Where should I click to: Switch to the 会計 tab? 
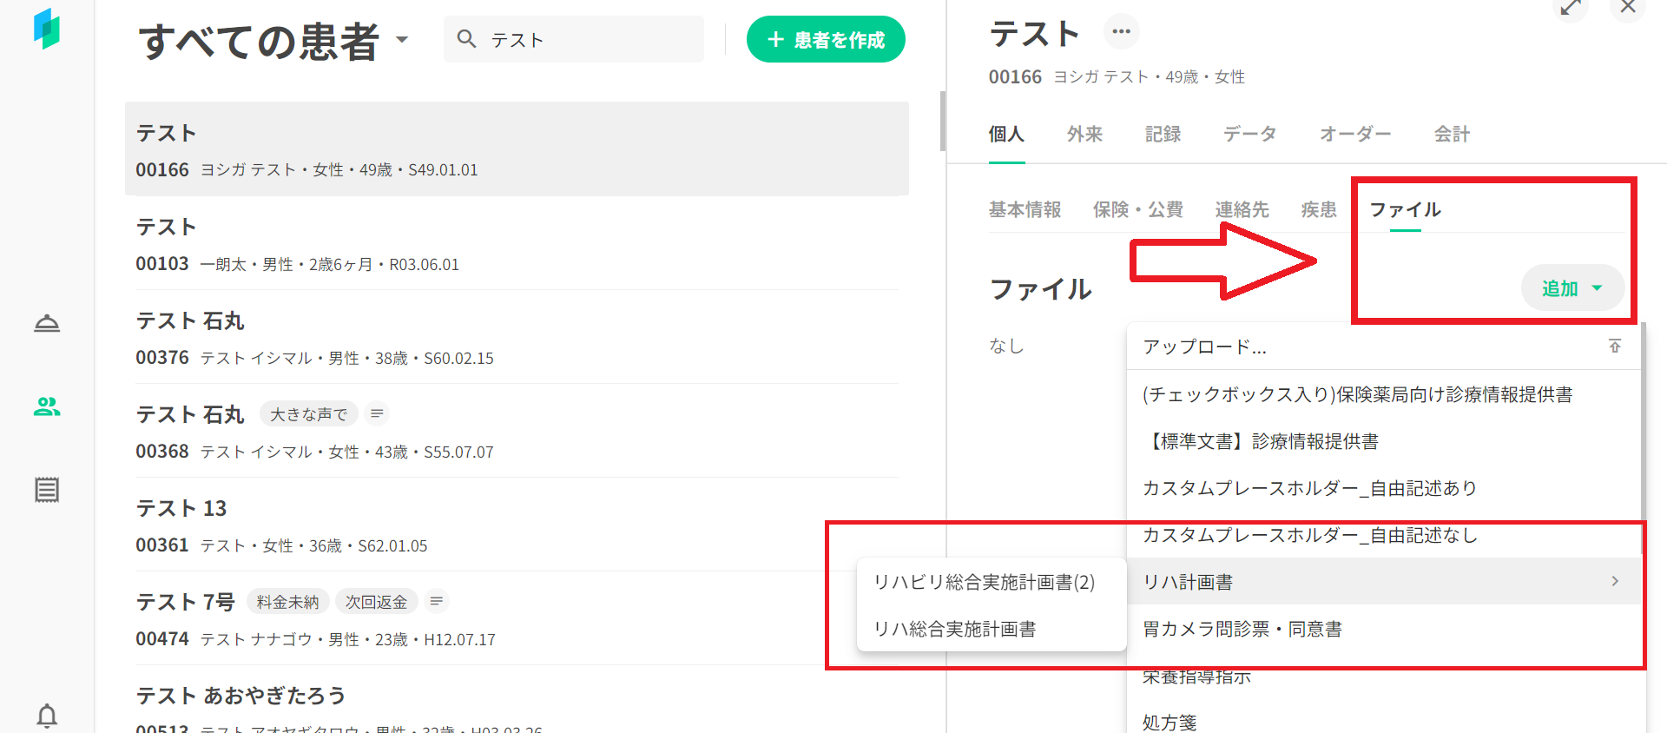pos(1452,134)
